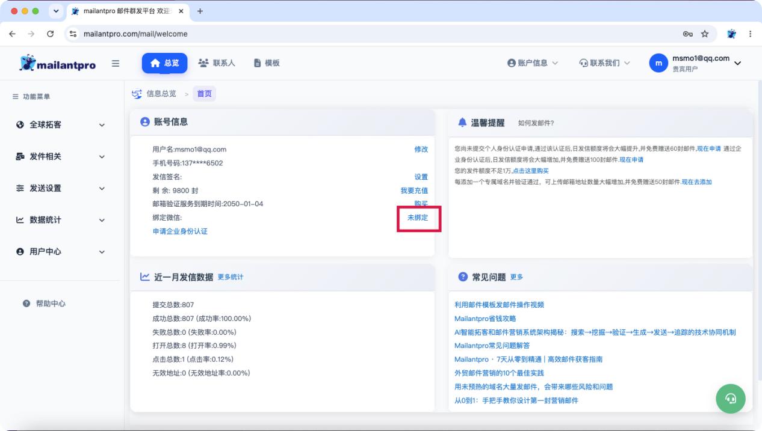Open the 联系人 contacts tab

click(217, 63)
